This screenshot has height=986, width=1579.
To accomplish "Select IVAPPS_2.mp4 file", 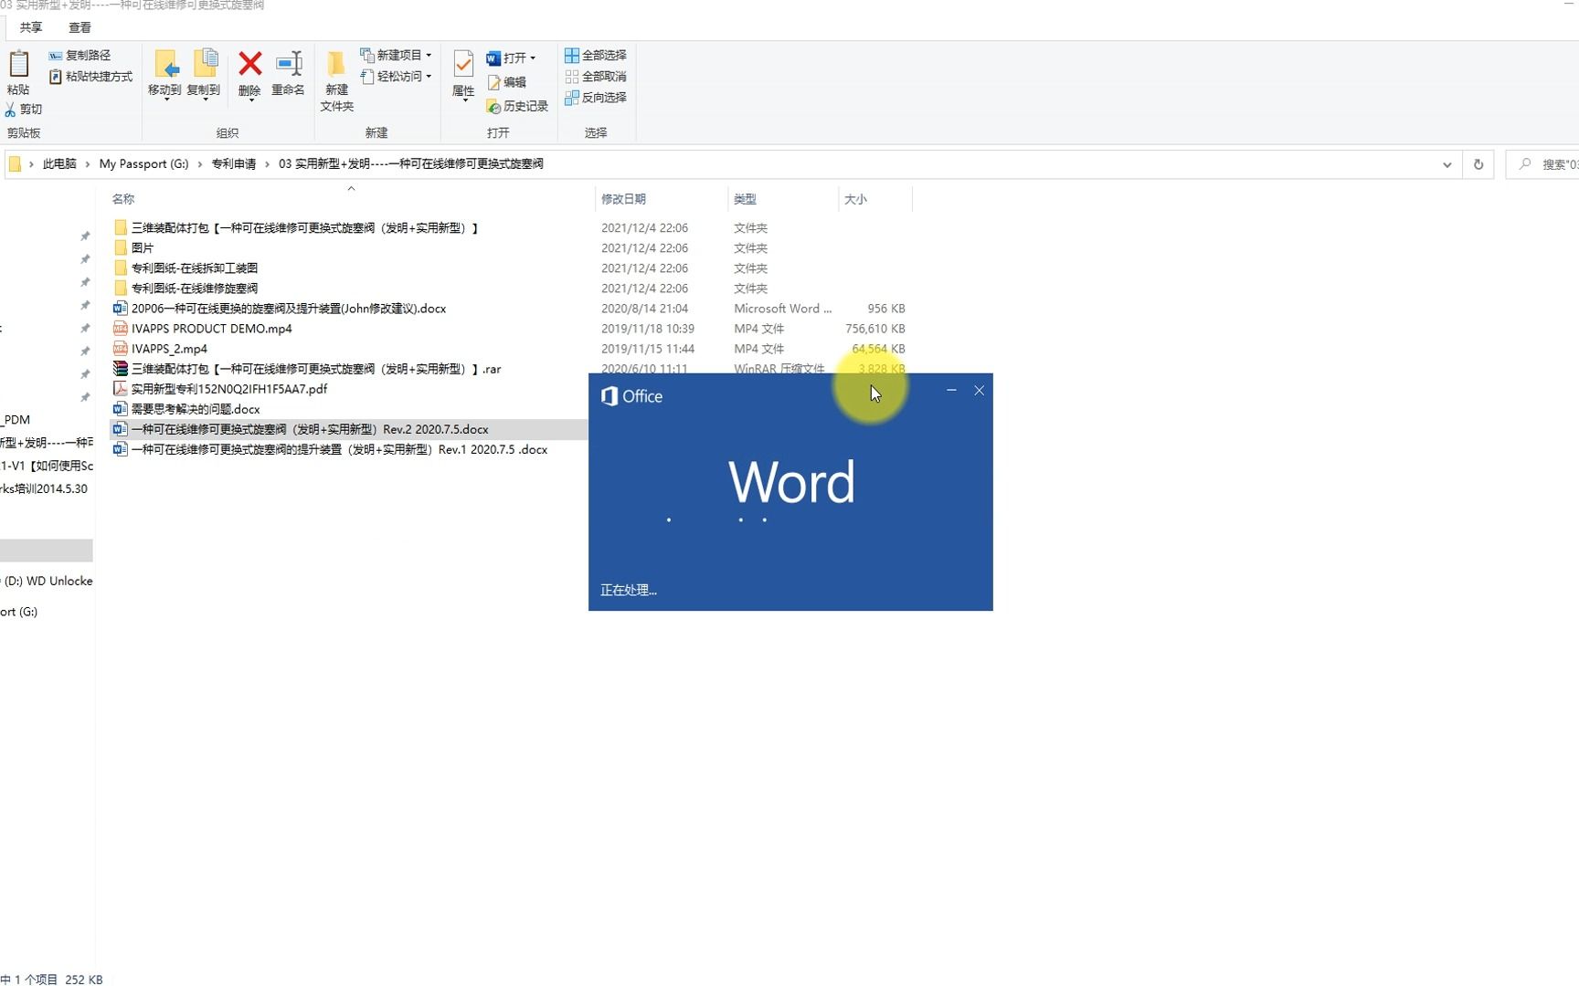I will point(170,349).
